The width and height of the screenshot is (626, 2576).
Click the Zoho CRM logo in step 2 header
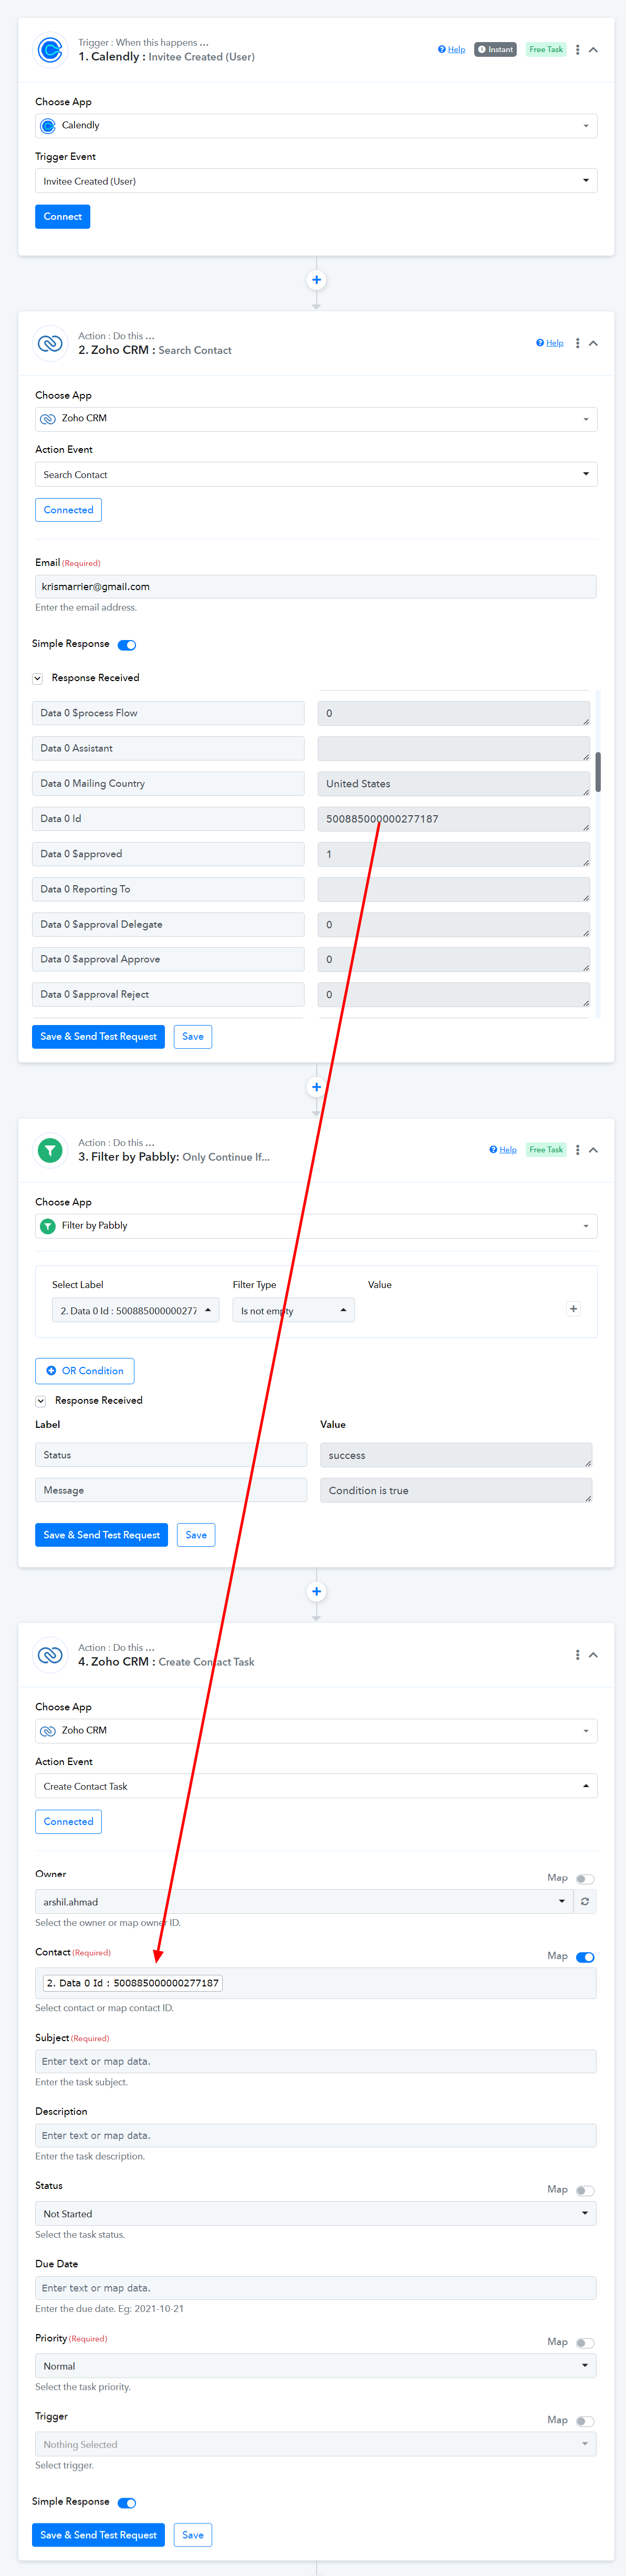(x=50, y=343)
